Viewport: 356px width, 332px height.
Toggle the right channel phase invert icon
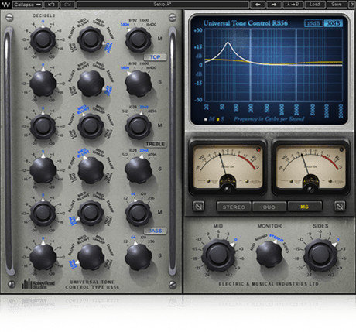(x=340, y=206)
